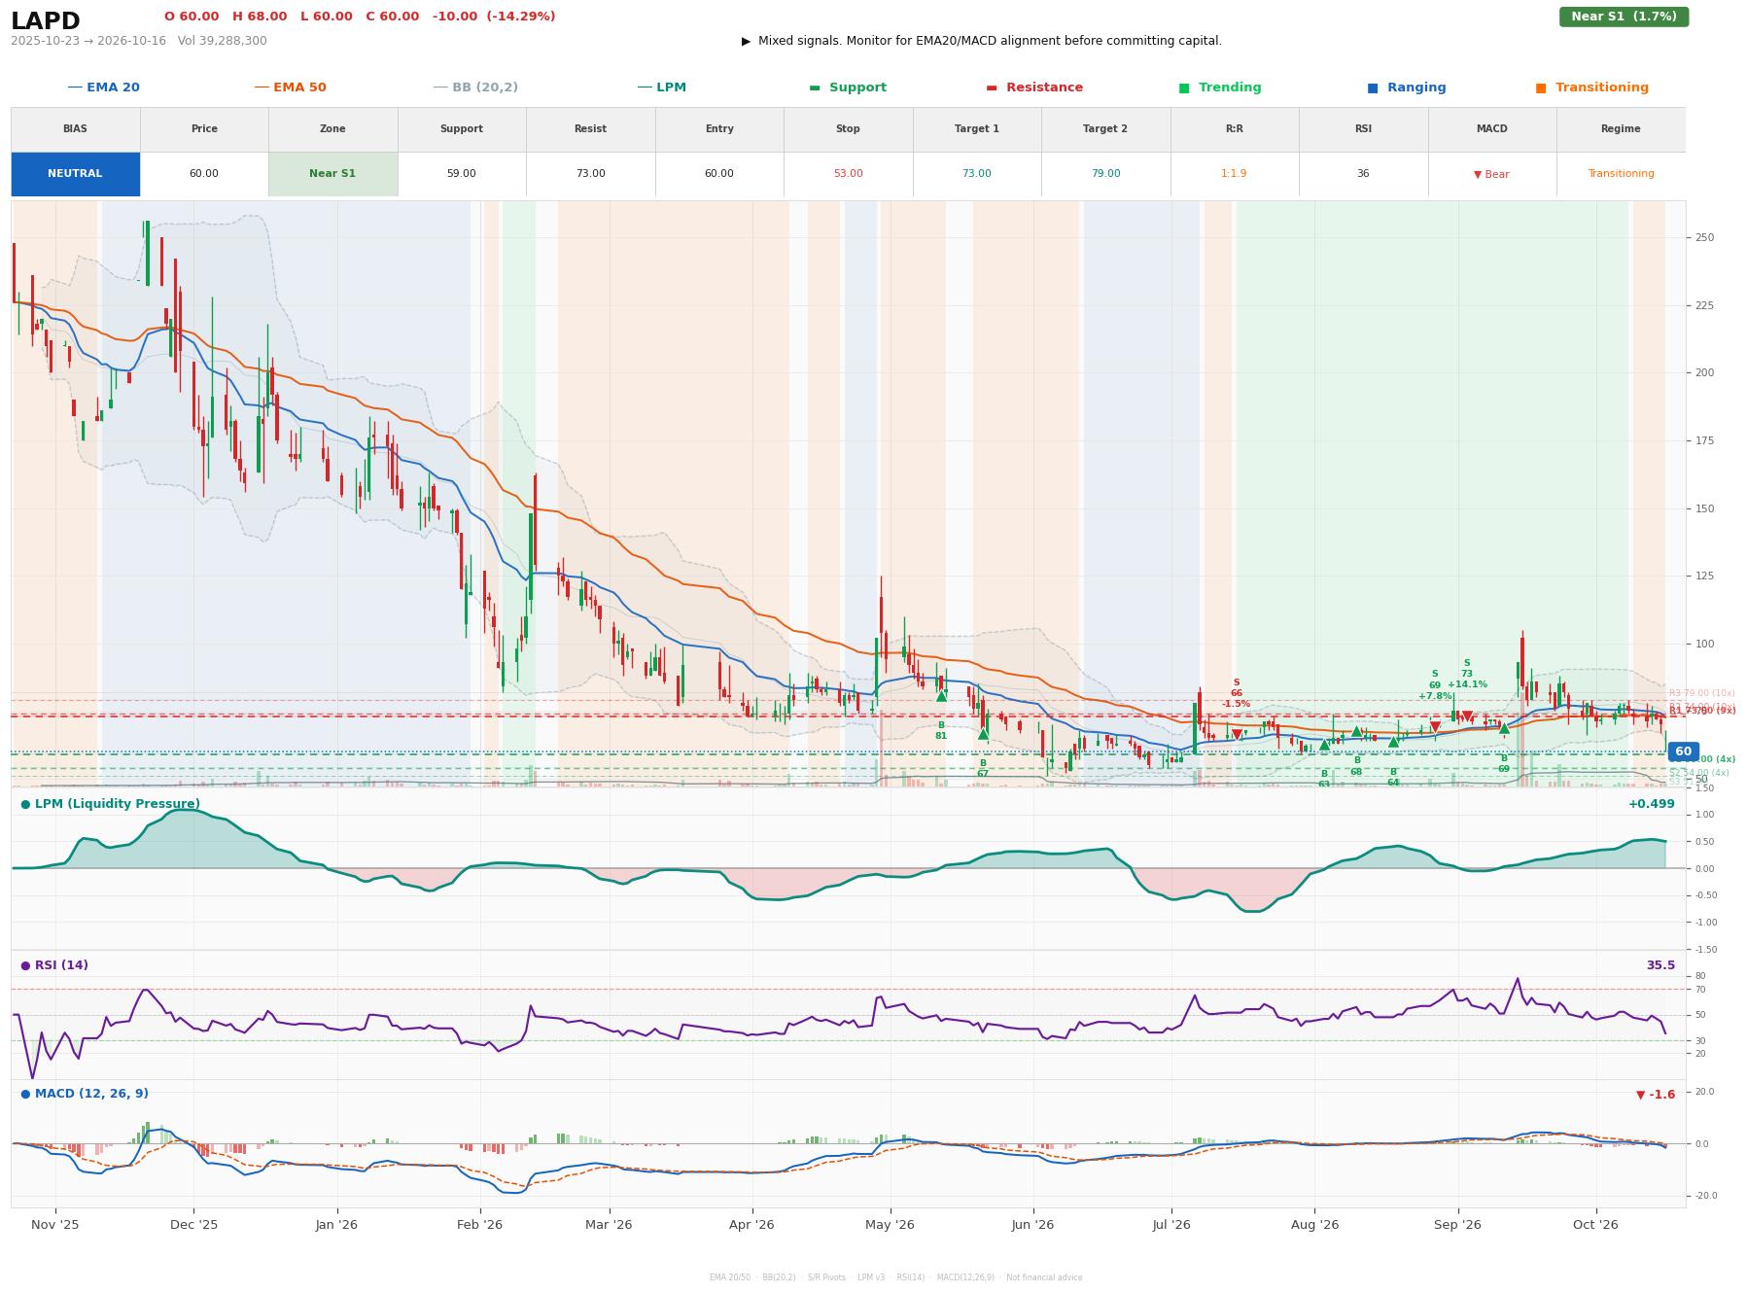
Task: Click the orange Transitioning legend square
Action: tap(1541, 88)
